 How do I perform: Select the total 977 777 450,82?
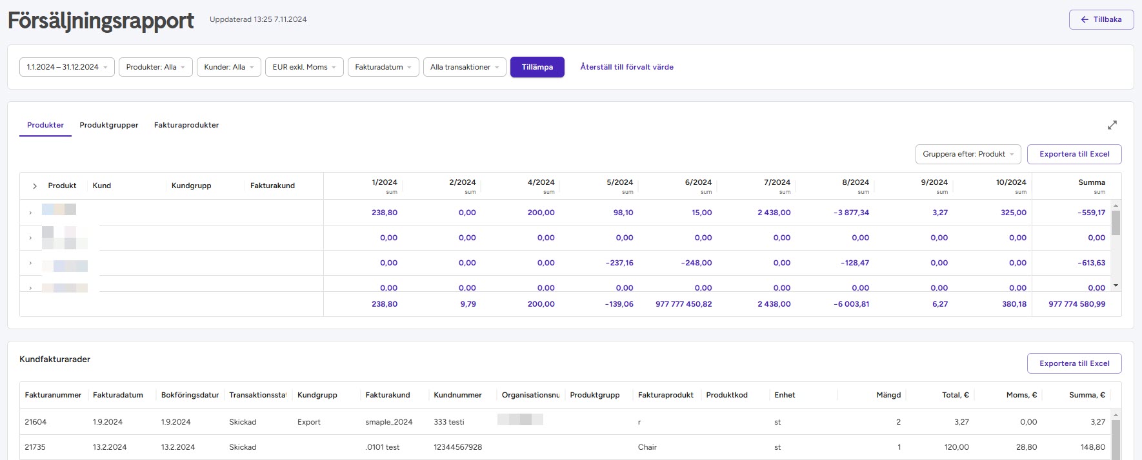(683, 304)
